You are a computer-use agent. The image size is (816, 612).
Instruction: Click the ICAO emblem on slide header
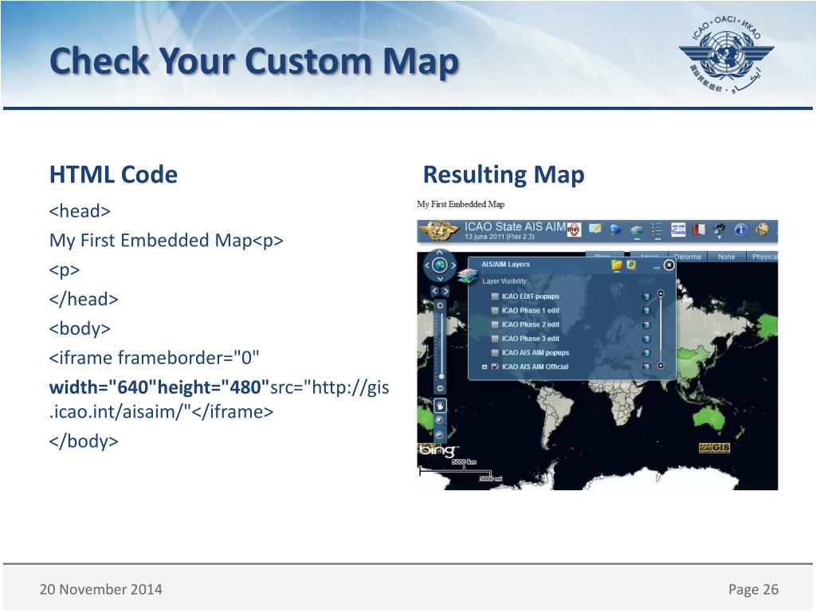tap(727, 55)
